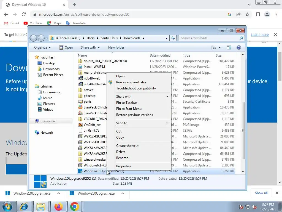
Task: Click the Explorer back arrow button
Action: coord(33,38)
